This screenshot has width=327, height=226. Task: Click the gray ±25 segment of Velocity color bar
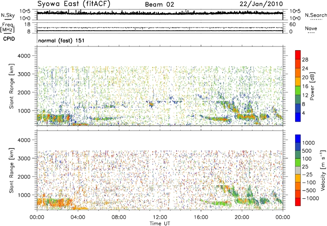[x=298, y=171]
